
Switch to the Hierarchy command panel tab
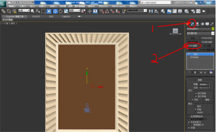tap(198, 24)
